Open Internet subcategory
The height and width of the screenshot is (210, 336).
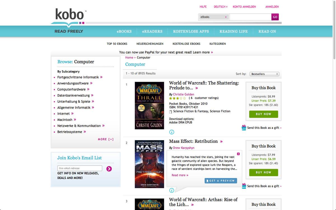[64, 114]
